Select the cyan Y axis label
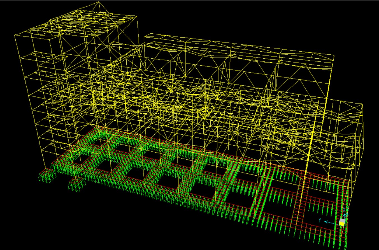Image resolution: width=379 pixels, height=250 pixels. (320, 220)
